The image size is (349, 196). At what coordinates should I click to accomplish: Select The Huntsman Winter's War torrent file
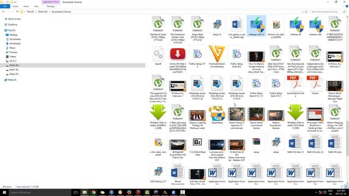178,29
